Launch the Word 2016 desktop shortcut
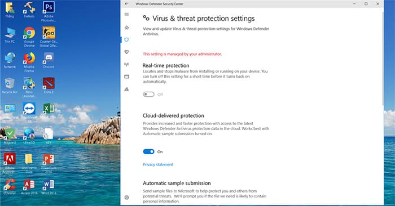Image resolution: width=395 pixels, height=206 pixels. click(49, 187)
